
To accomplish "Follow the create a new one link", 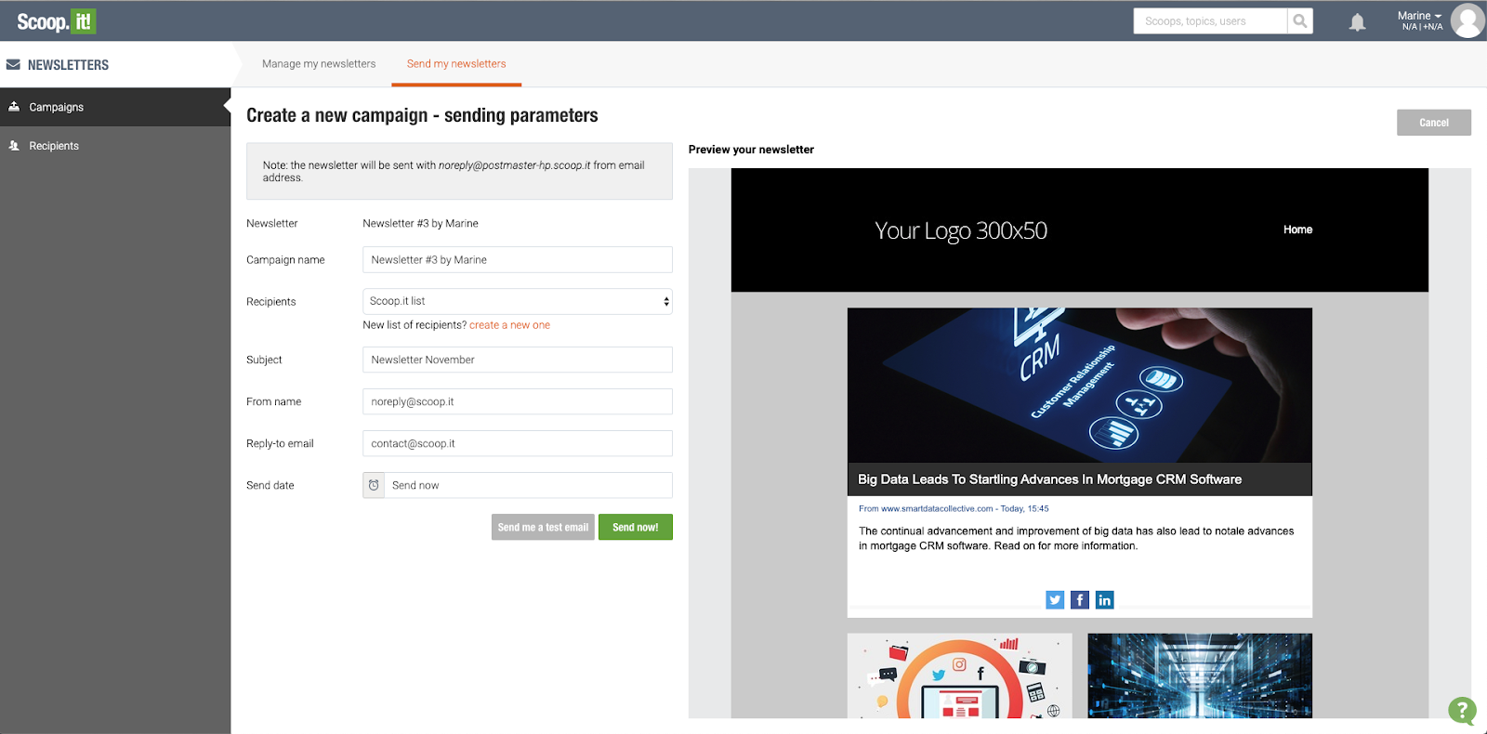I will [x=509, y=325].
